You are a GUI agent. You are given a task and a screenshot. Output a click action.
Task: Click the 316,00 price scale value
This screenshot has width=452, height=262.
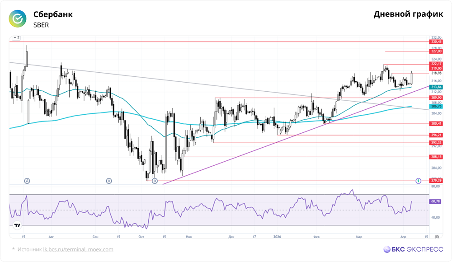[x=436, y=81]
